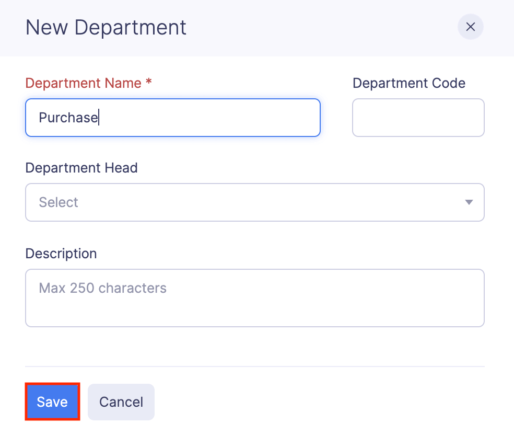This screenshot has width=514, height=435.
Task: Focus the Department Code input field
Action: point(418,118)
